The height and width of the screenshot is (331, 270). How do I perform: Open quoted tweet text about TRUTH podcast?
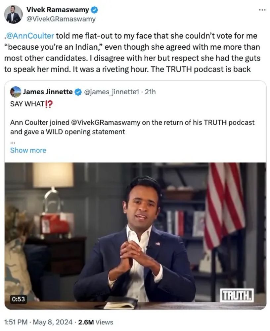(132, 127)
